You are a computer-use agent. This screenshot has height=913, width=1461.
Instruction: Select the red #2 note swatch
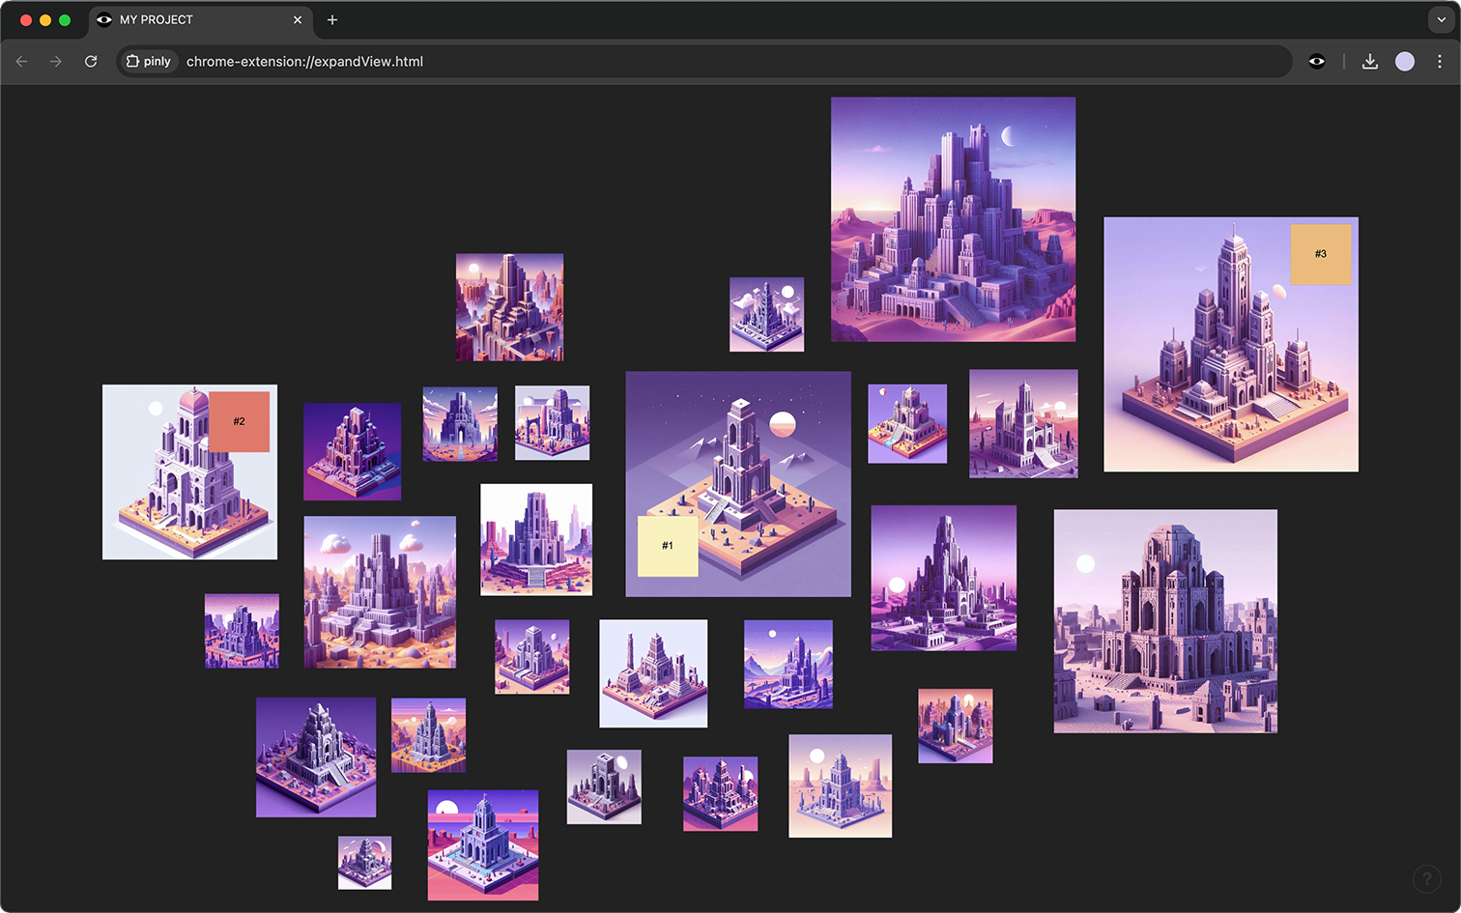coord(239,421)
